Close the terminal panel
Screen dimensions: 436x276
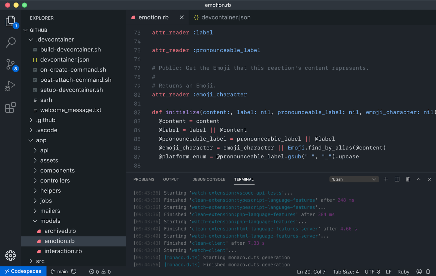tap(429, 179)
